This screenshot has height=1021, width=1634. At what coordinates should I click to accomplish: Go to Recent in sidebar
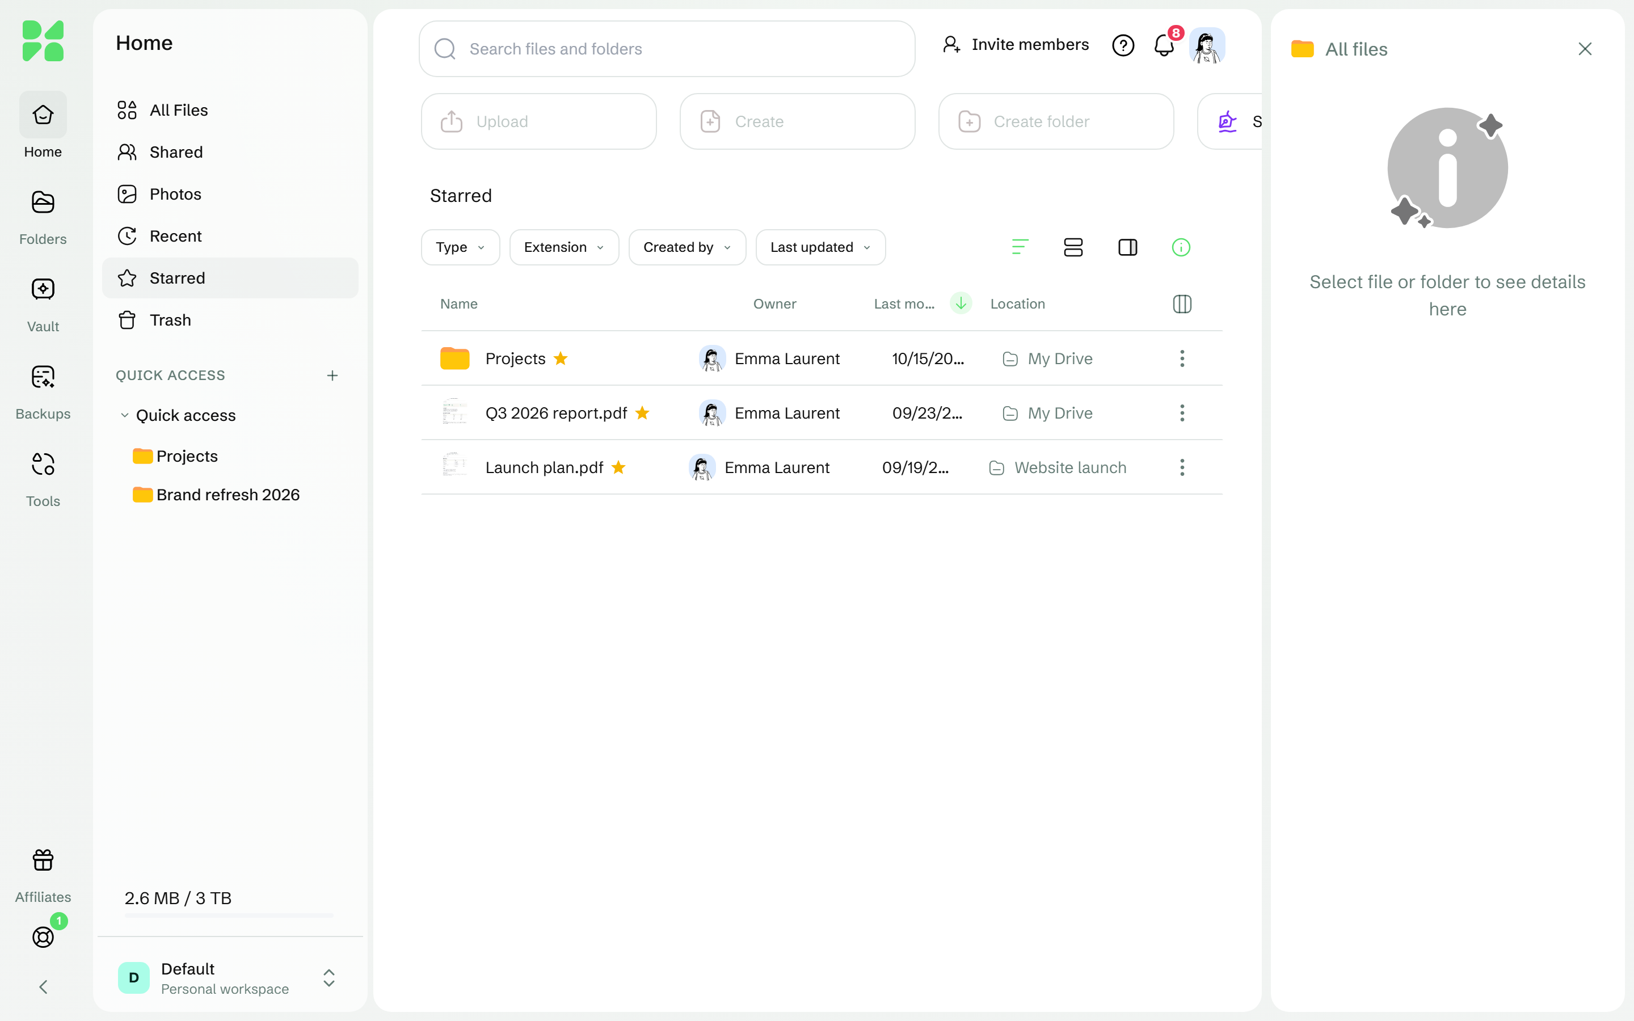(x=230, y=235)
